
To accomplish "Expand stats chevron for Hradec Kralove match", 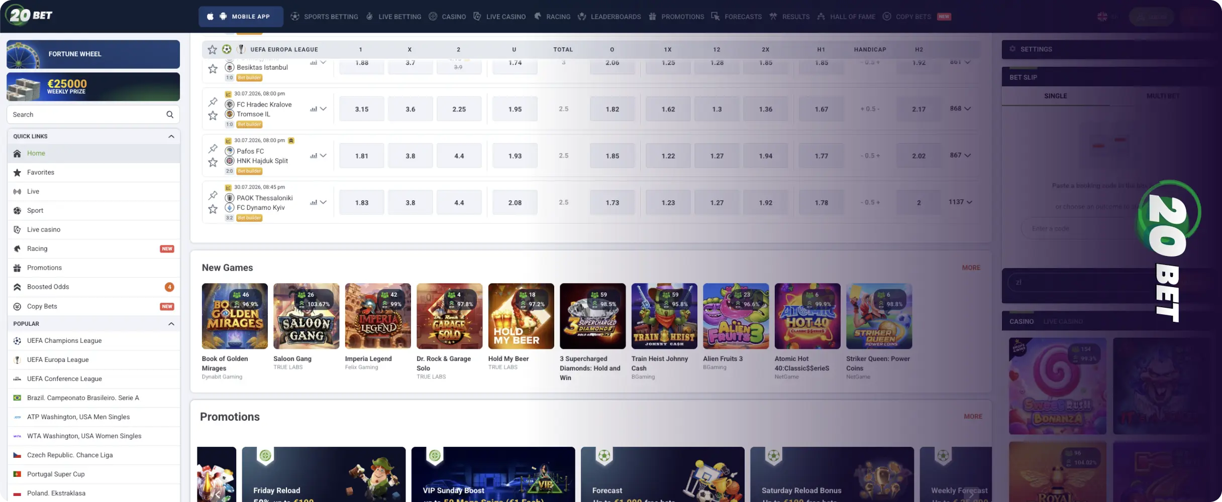I will [x=323, y=109].
